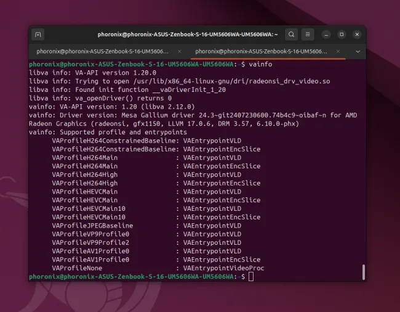The height and width of the screenshot is (312, 400).
Task: Click the terminal search icon
Action: 292,35
